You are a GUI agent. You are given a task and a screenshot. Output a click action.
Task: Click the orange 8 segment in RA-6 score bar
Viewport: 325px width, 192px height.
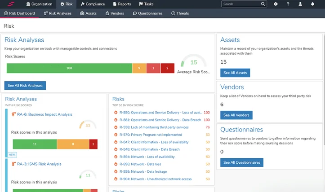[73, 144]
